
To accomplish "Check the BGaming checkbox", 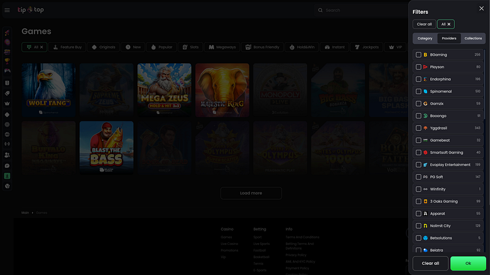I will click(x=418, y=55).
